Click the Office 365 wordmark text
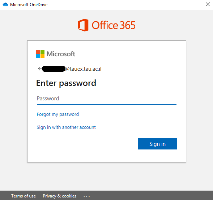213x200 pixels. pyautogui.click(x=114, y=25)
